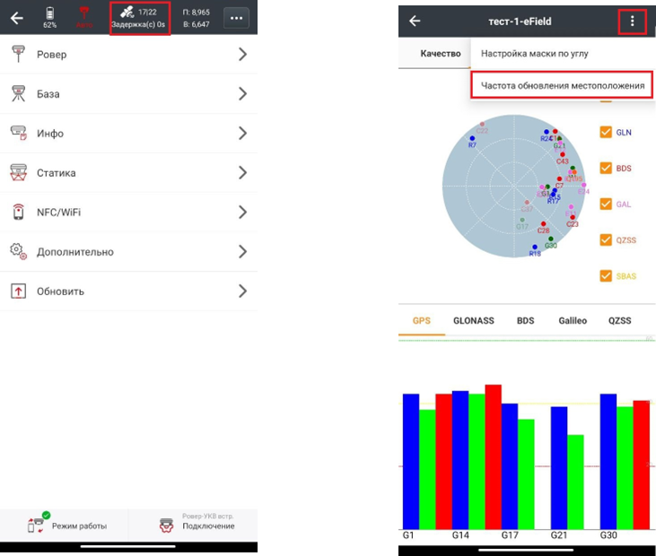Tap the В: 6,647 value
The width and height of the screenshot is (656, 556).
click(x=197, y=24)
